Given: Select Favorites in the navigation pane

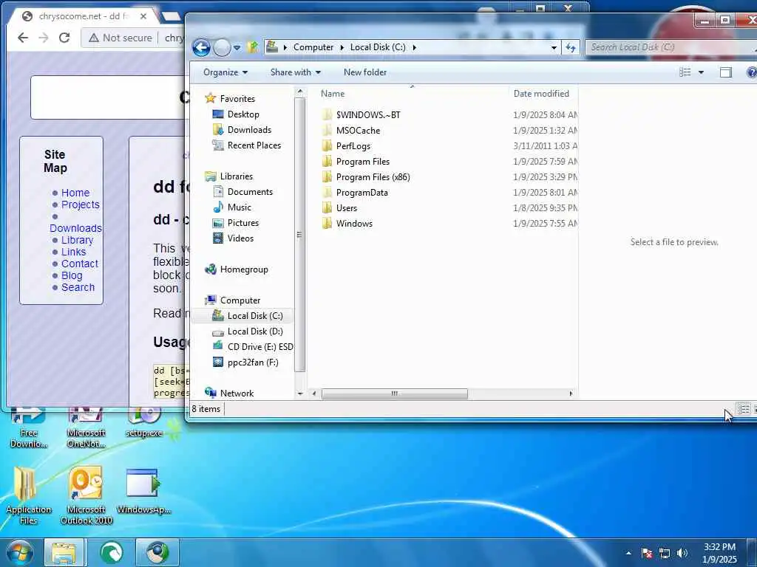Looking at the screenshot, I should pyautogui.click(x=237, y=98).
